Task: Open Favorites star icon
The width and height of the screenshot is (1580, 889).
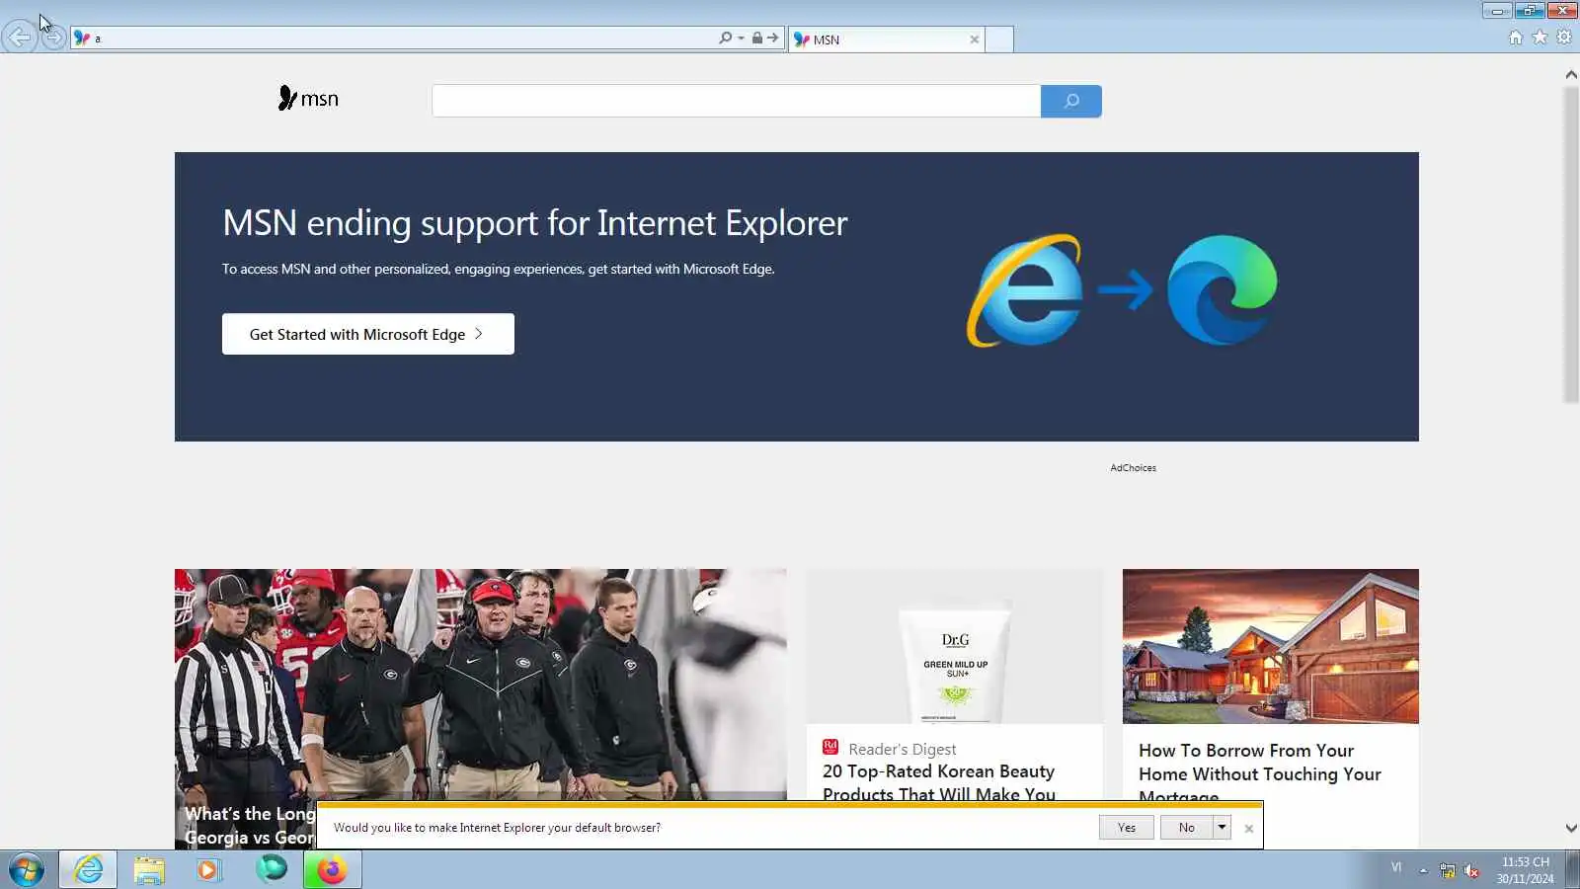Action: coord(1540,38)
